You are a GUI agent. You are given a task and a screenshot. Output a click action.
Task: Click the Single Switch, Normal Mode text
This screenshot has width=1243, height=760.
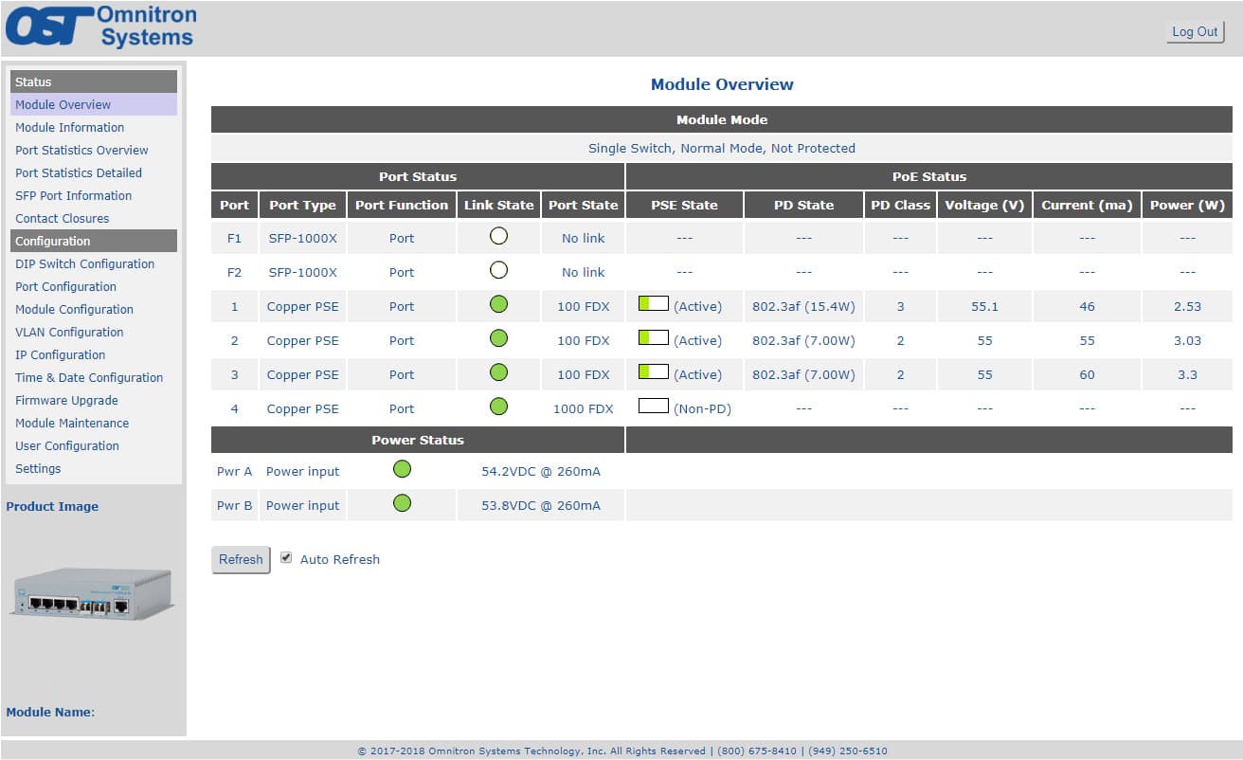point(722,148)
